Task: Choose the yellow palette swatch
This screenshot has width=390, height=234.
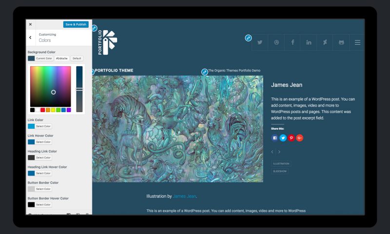Action: [x=53, y=110]
